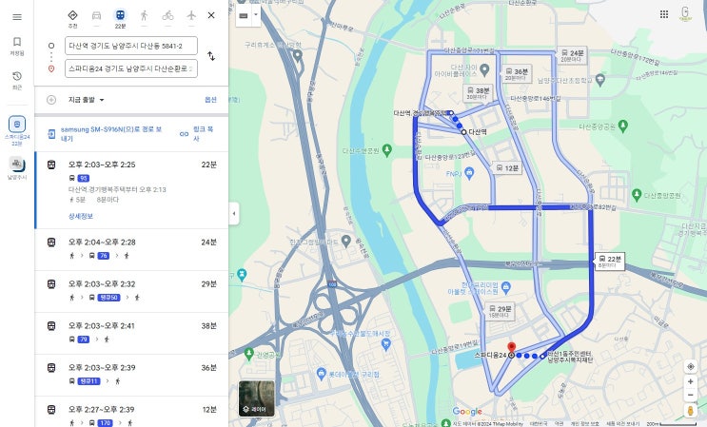Image resolution: width=707 pixels, height=427 pixels.
Task: Open the hamburger main menu
Action: [x=17, y=17]
